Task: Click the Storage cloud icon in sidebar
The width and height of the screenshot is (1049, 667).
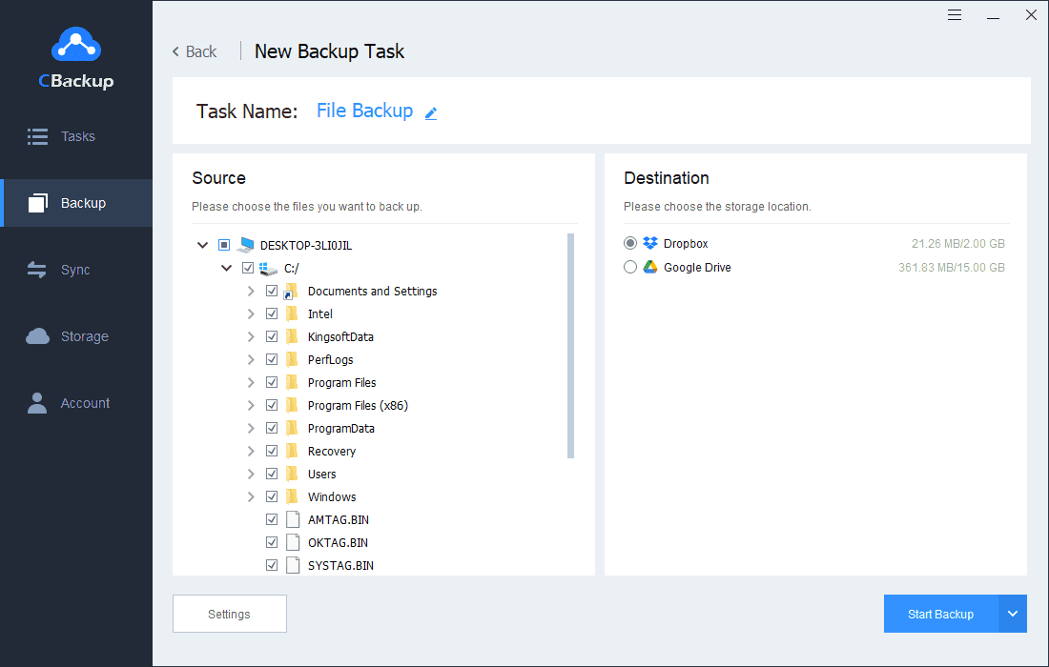Action: click(38, 336)
